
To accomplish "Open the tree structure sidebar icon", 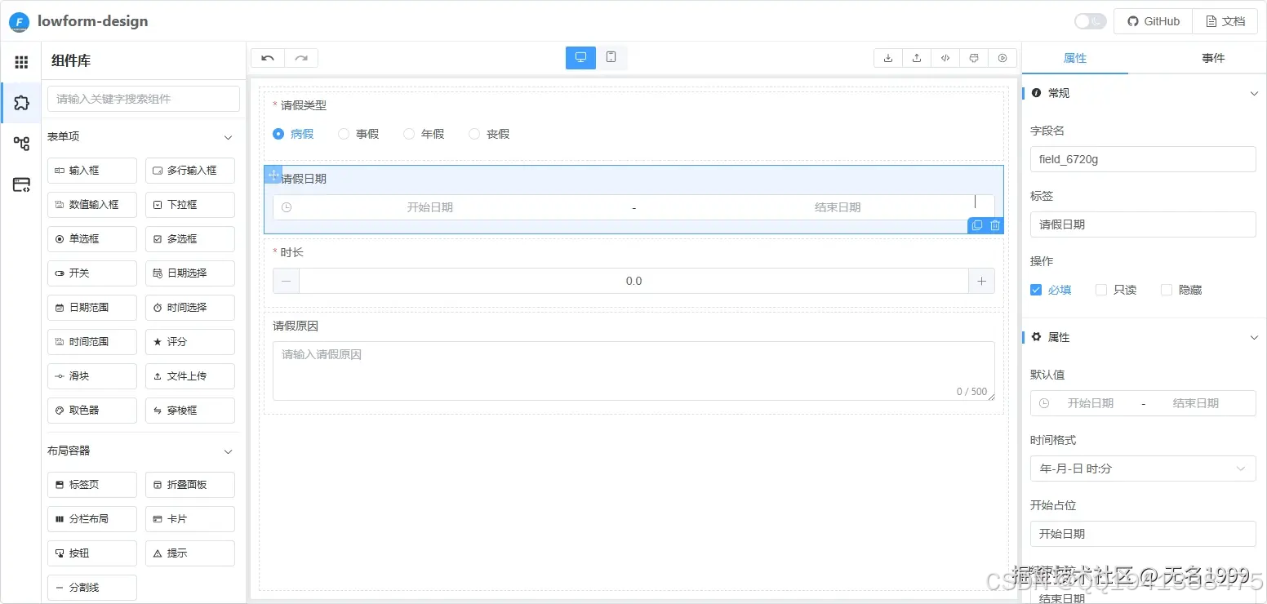I will click(x=21, y=144).
